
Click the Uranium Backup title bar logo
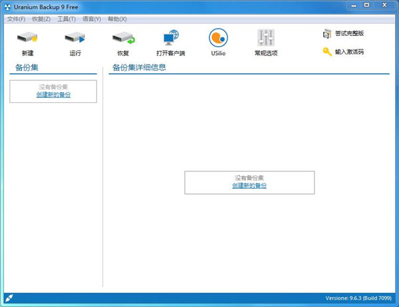(7, 7)
